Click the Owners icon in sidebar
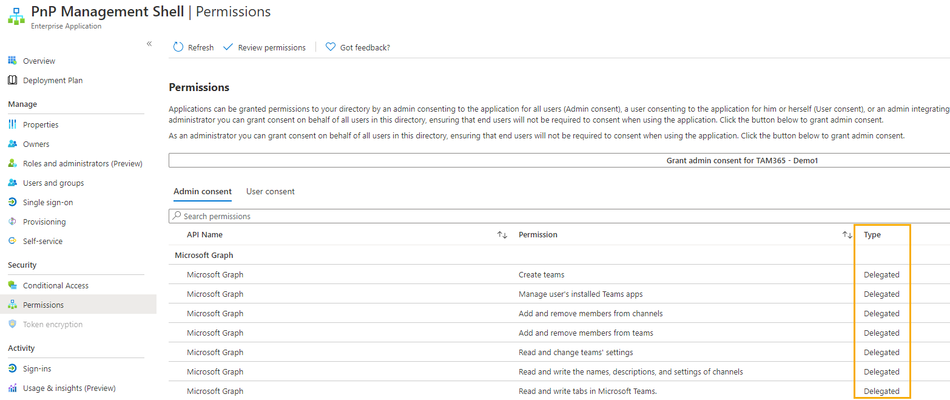This screenshot has height=400, width=950. (x=12, y=144)
